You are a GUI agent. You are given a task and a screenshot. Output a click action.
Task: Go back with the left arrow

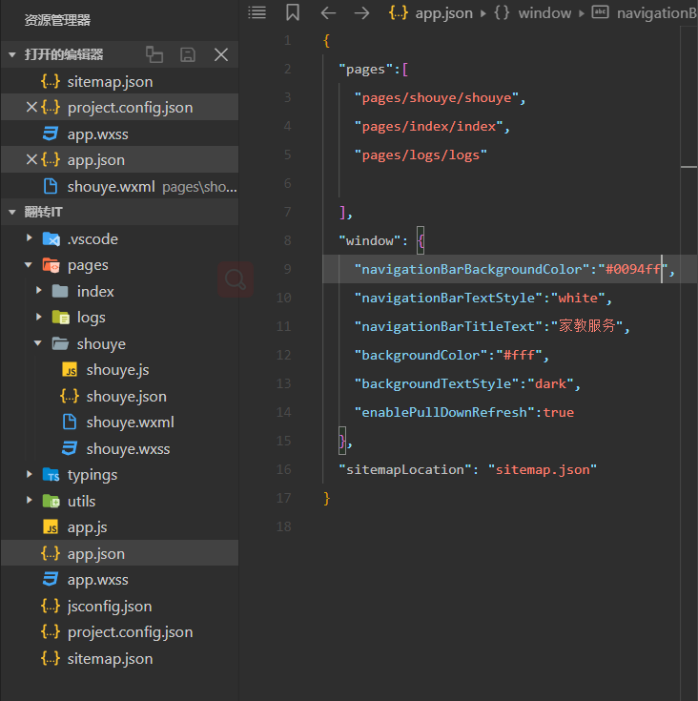click(328, 13)
